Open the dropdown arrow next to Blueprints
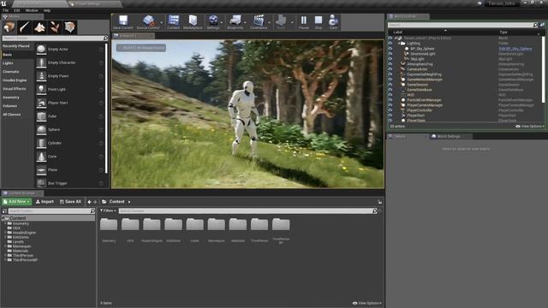The width and height of the screenshot is (548, 308). coord(246,22)
